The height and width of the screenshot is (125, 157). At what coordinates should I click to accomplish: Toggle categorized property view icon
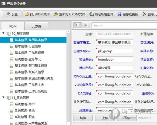point(78,25)
